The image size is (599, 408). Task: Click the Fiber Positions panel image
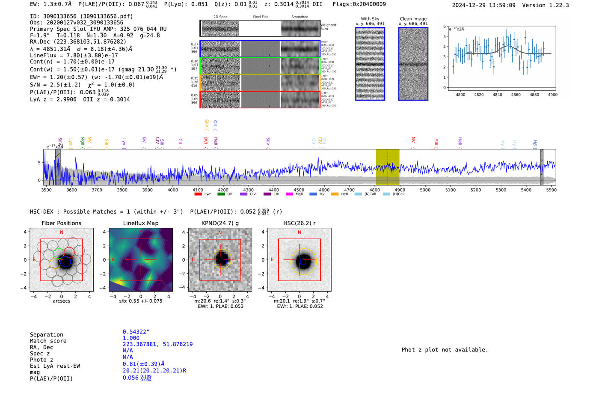[x=62, y=260]
